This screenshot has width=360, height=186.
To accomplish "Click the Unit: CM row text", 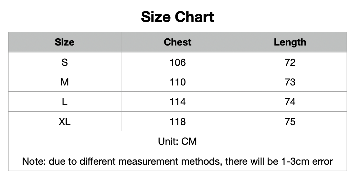I will [177, 141].
